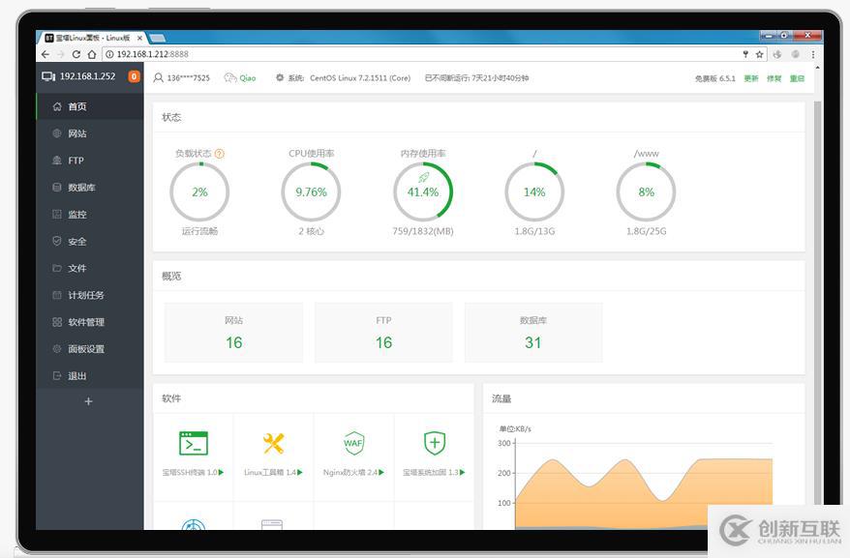Click the 修复 link
The width and height of the screenshot is (850, 558).
click(x=774, y=78)
